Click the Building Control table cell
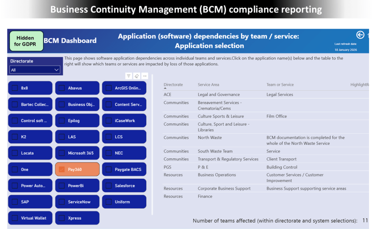Viewport: 373px width, 236px height. [282, 167]
